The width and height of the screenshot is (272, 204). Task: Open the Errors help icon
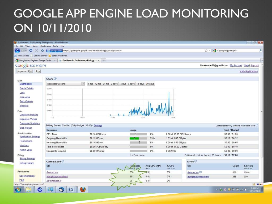pos(196,161)
